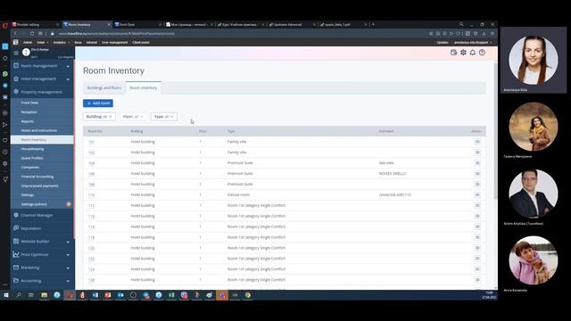Open the Hotel menu in admin bar
Viewport: 571px width, 321px height.
click(x=42, y=42)
